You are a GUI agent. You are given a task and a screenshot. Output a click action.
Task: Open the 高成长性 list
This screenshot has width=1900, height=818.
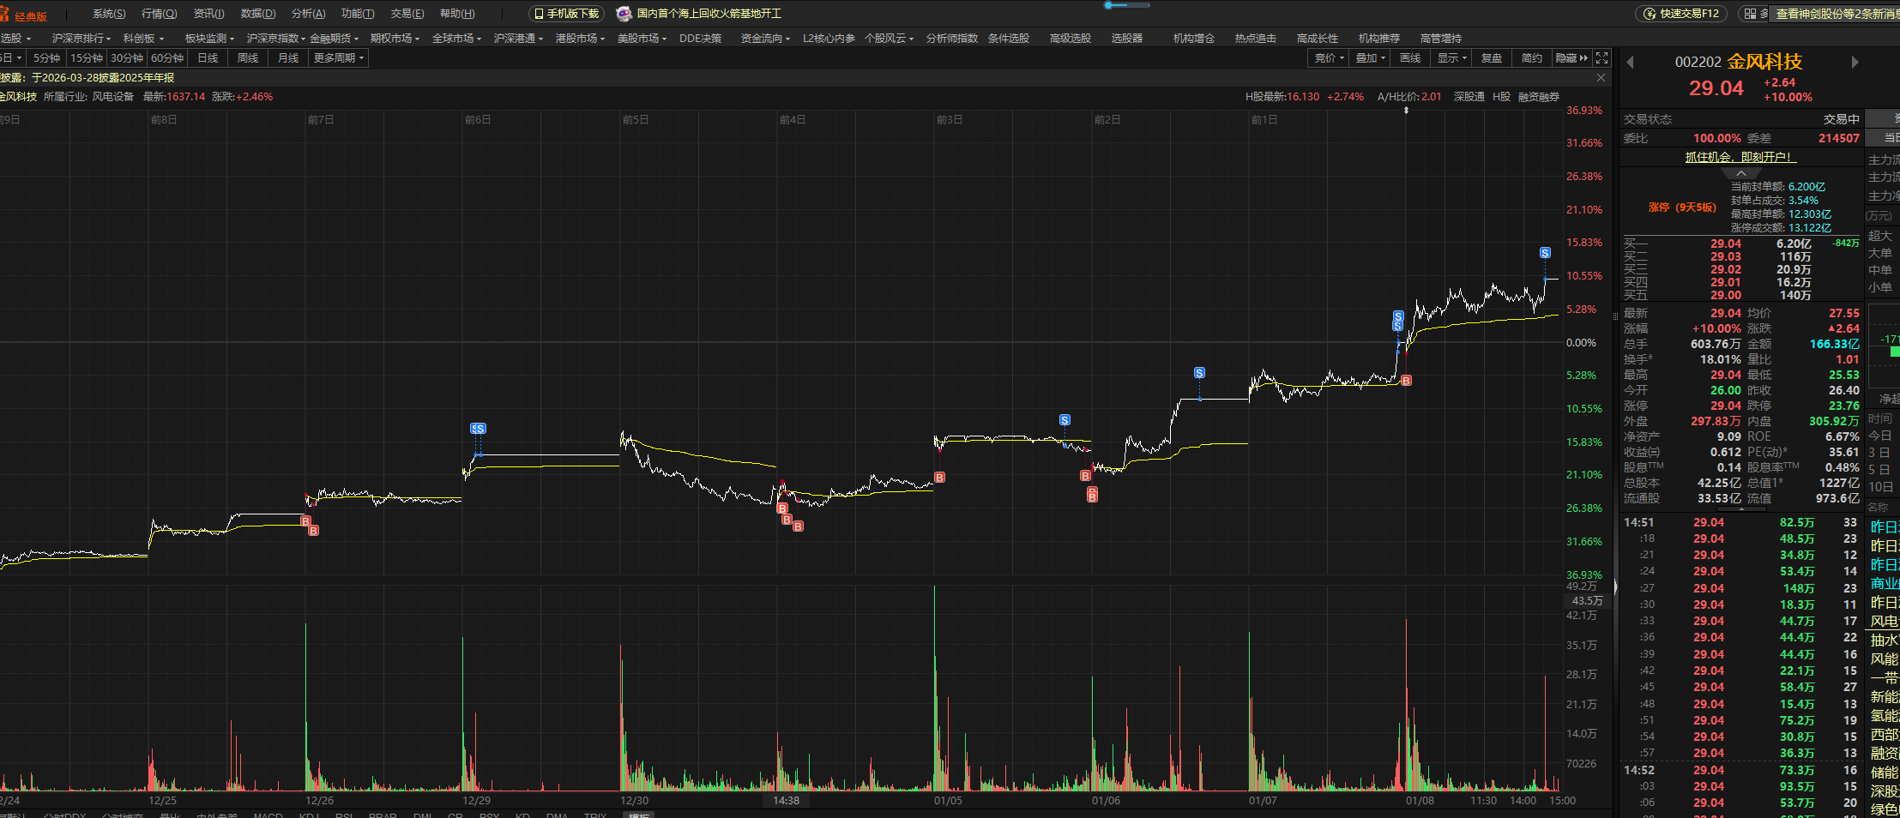pyautogui.click(x=1318, y=39)
